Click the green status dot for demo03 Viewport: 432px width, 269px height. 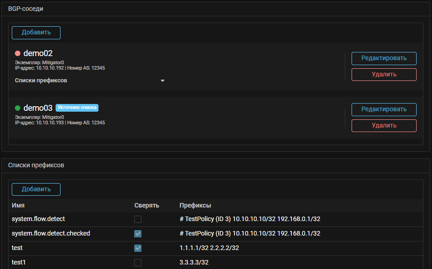point(18,108)
